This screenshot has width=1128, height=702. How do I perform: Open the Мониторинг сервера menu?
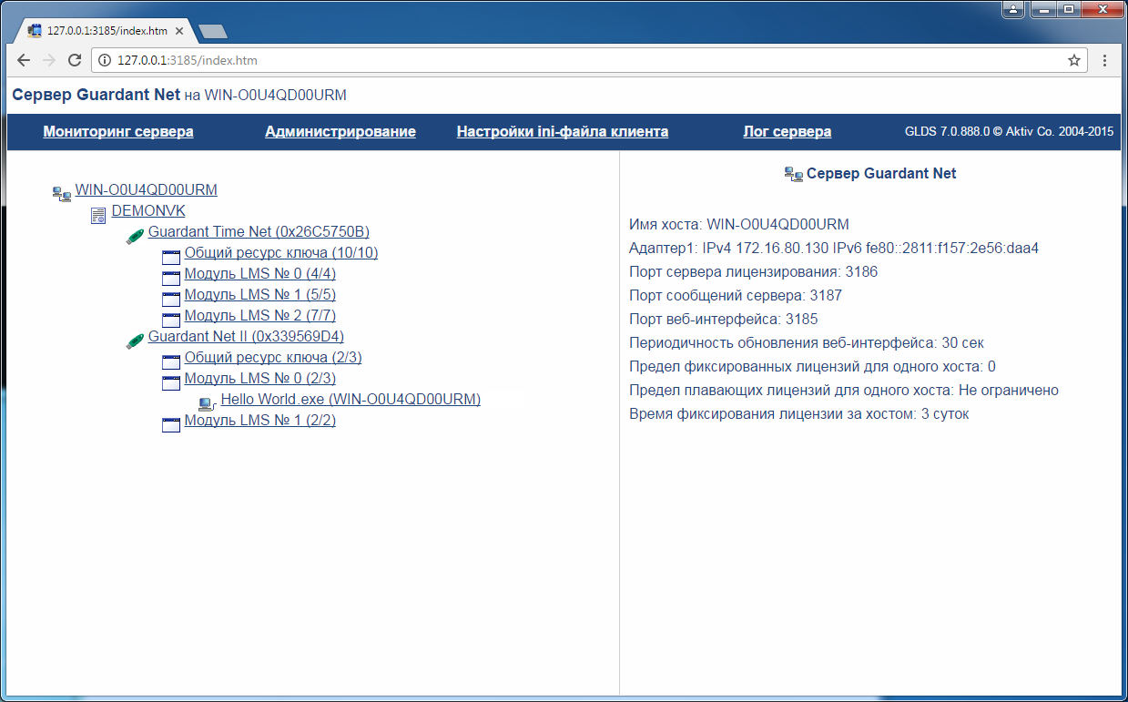(x=118, y=132)
